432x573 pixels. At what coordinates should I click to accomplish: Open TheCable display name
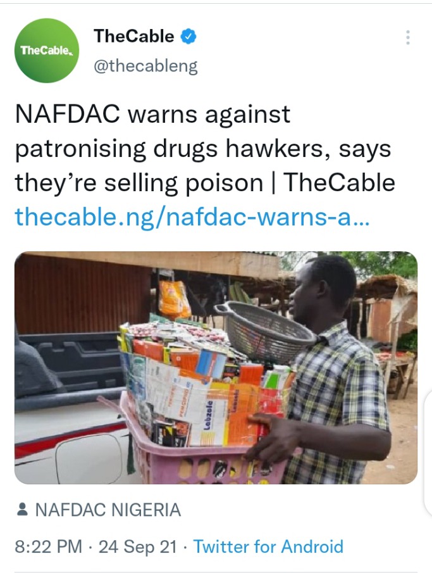tap(133, 36)
